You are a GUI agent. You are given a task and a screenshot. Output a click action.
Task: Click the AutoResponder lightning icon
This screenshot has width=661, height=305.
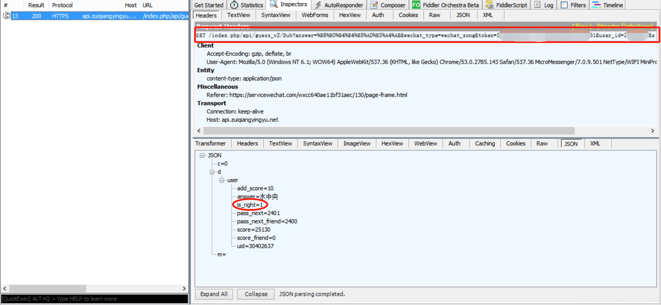click(x=318, y=5)
